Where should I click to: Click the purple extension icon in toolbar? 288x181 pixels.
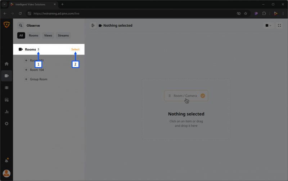(x=256, y=13)
